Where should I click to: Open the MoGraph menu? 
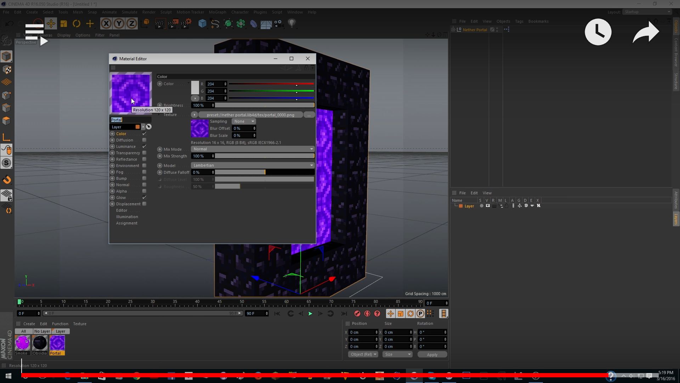click(x=217, y=12)
